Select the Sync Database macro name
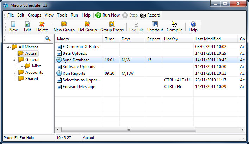This screenshot has height=144, width=249. point(76,60)
